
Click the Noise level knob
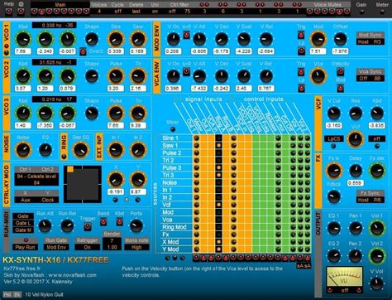coord(23,150)
